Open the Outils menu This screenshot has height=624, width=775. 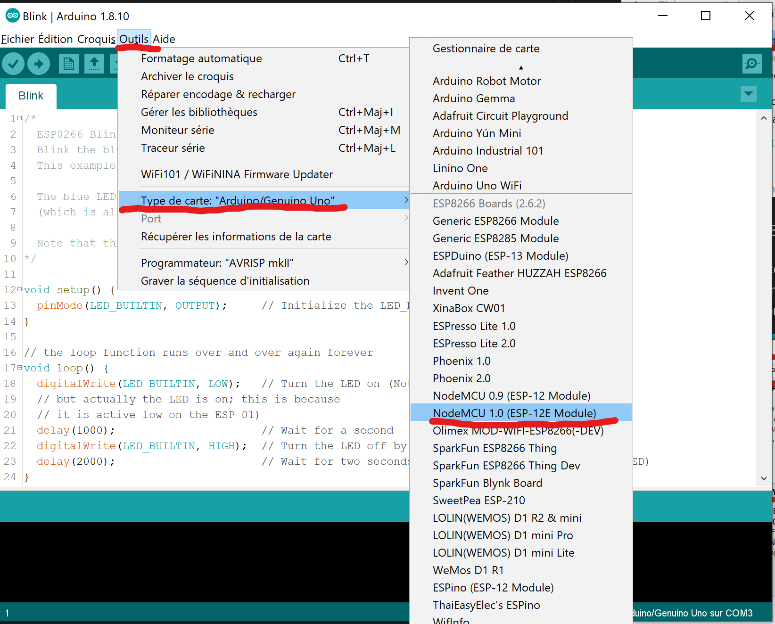134,39
